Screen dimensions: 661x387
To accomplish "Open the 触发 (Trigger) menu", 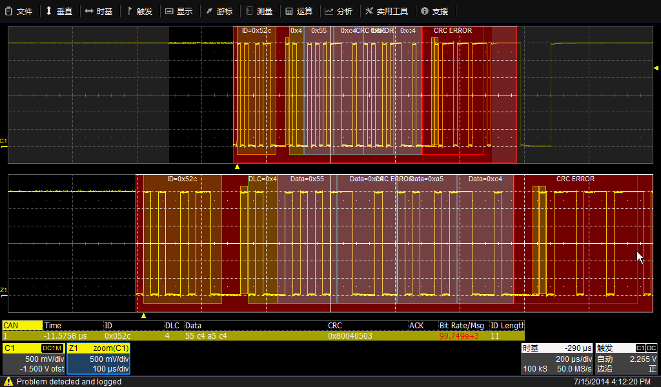I will click(139, 12).
